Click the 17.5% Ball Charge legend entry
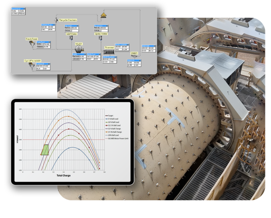The height and width of the screenshot is (218, 271). pyautogui.click(x=114, y=132)
